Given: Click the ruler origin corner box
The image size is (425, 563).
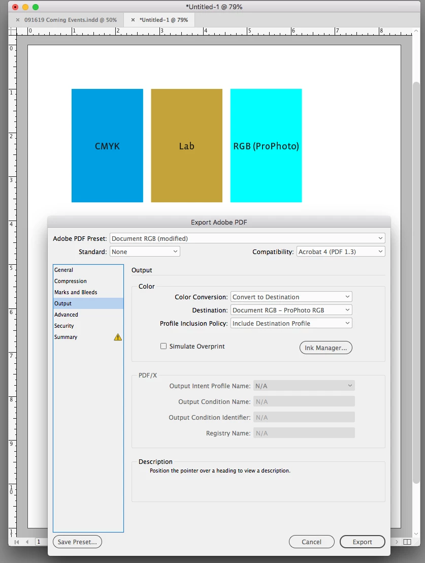Looking at the screenshot, I should pyautogui.click(x=13, y=31).
